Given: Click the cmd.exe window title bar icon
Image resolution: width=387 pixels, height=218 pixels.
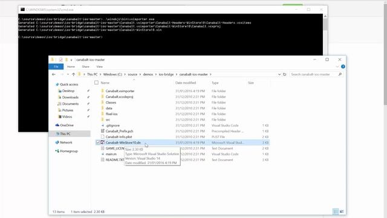Looking at the screenshot, I should pyautogui.click(x=22, y=10).
